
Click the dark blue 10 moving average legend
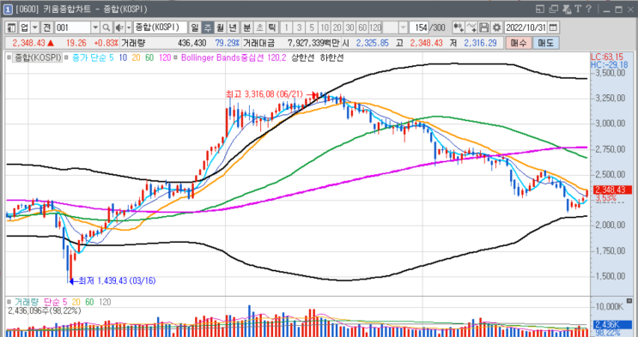click(123, 58)
